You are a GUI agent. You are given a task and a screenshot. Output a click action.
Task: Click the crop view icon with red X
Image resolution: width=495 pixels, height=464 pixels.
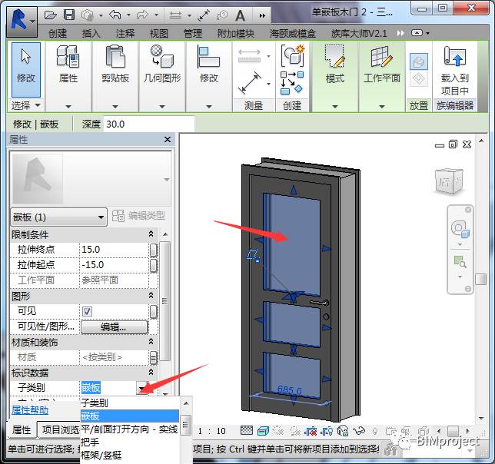pyautogui.click(x=311, y=430)
